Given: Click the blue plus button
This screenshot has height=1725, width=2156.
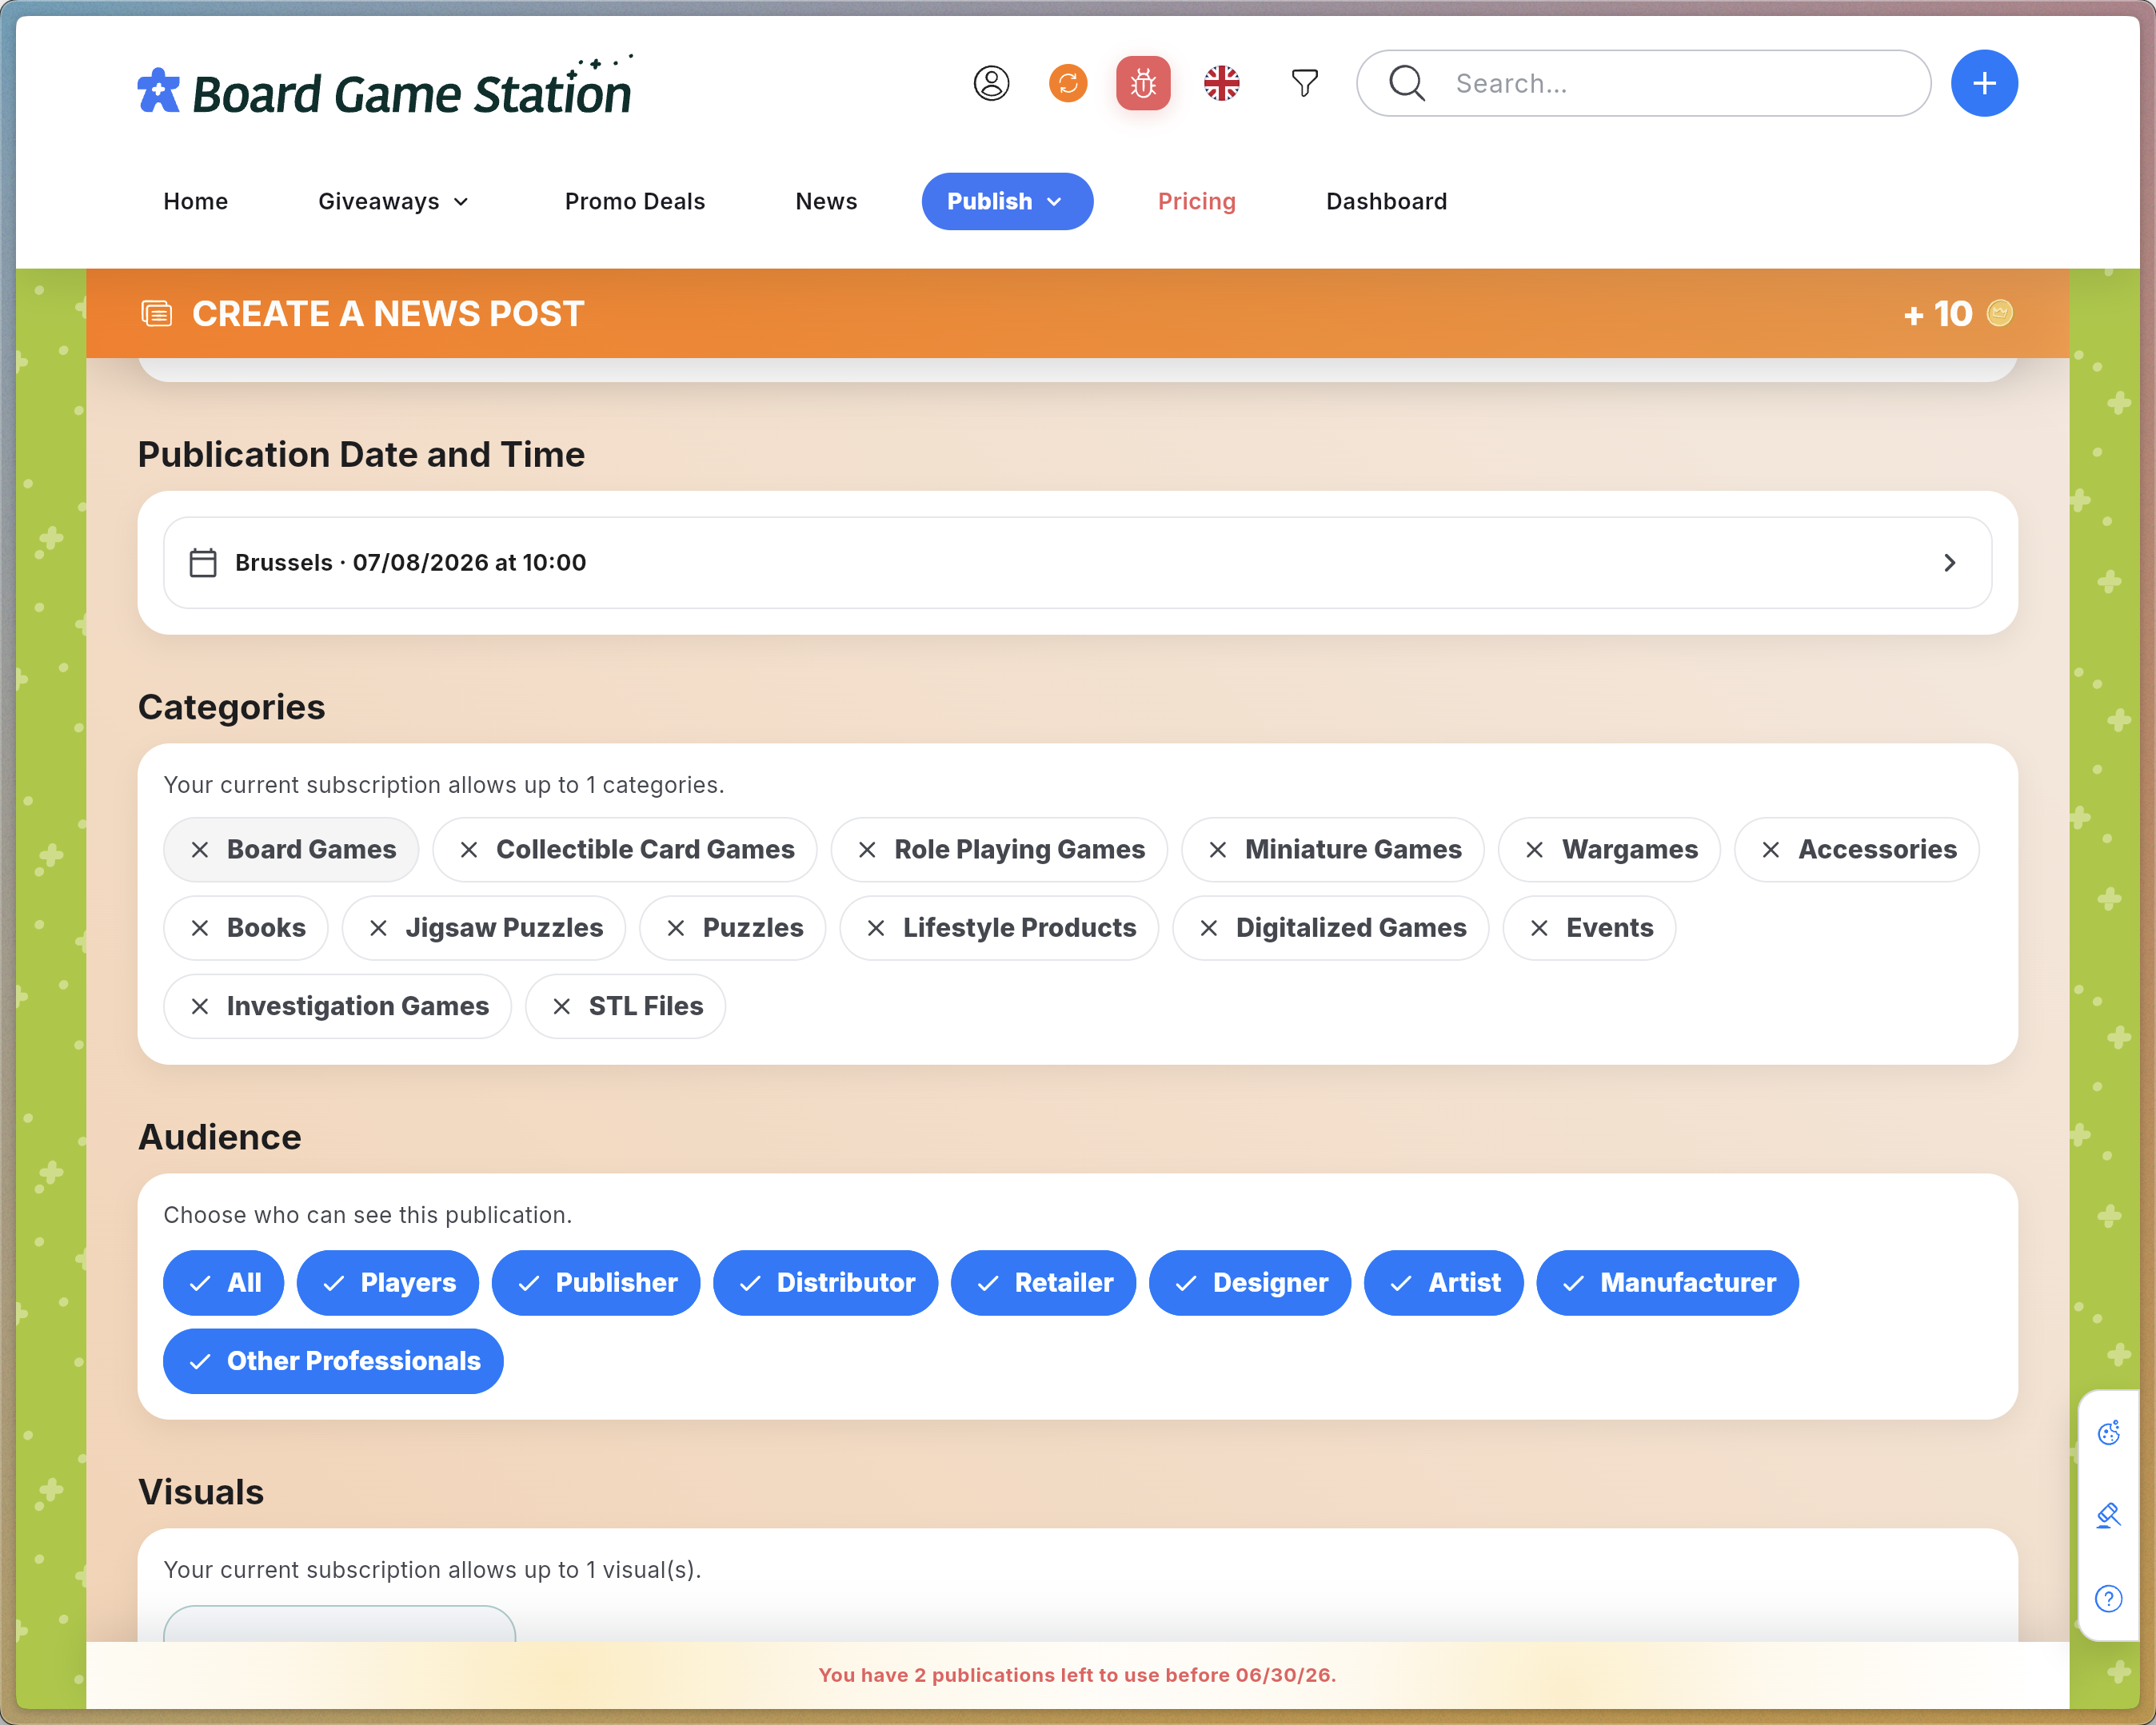Looking at the screenshot, I should coord(1984,83).
